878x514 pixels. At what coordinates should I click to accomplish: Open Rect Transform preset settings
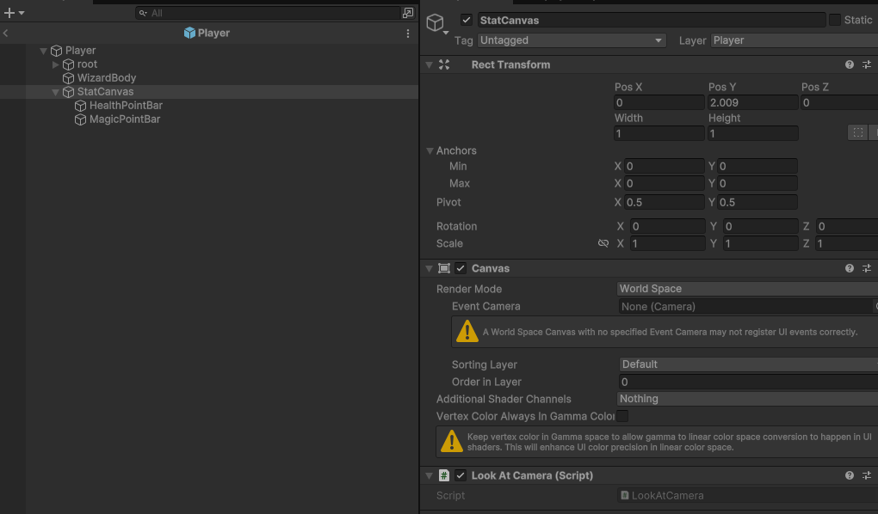pos(867,64)
